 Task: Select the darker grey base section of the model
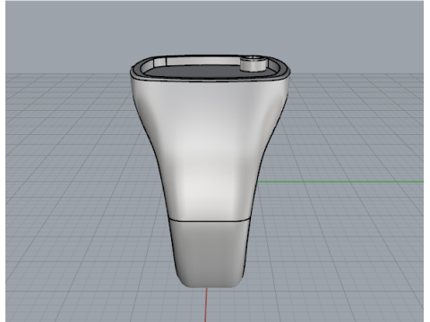pos(209,253)
